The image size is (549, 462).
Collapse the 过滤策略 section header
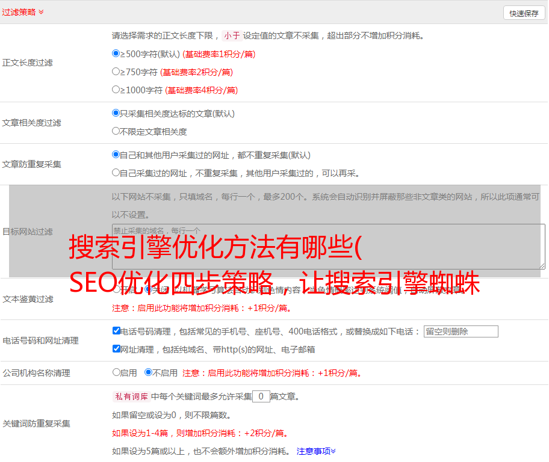click(x=23, y=12)
